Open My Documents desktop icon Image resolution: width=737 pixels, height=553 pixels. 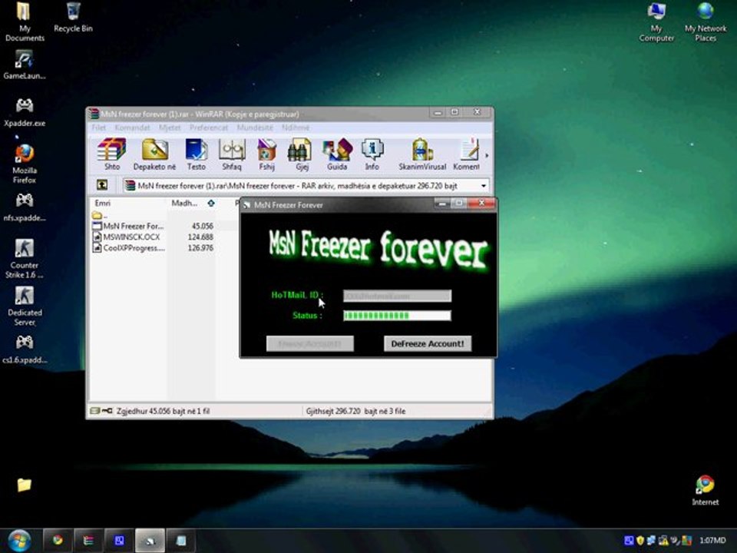(x=25, y=22)
